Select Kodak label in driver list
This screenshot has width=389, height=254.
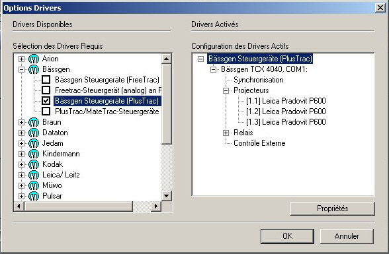(x=53, y=164)
